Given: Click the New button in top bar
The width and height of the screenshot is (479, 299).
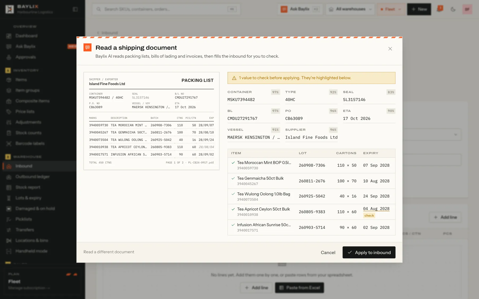Looking at the screenshot, I should click(x=419, y=9).
